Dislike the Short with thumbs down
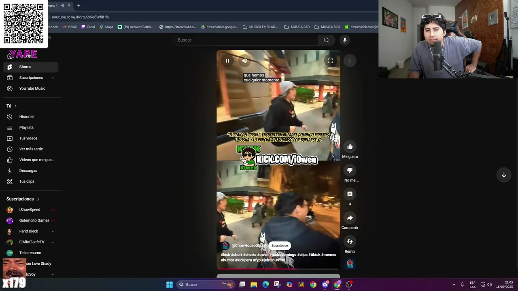The image size is (518, 291). [350, 171]
